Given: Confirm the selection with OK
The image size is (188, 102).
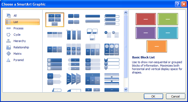Looking at the screenshot, I should click(153, 96).
